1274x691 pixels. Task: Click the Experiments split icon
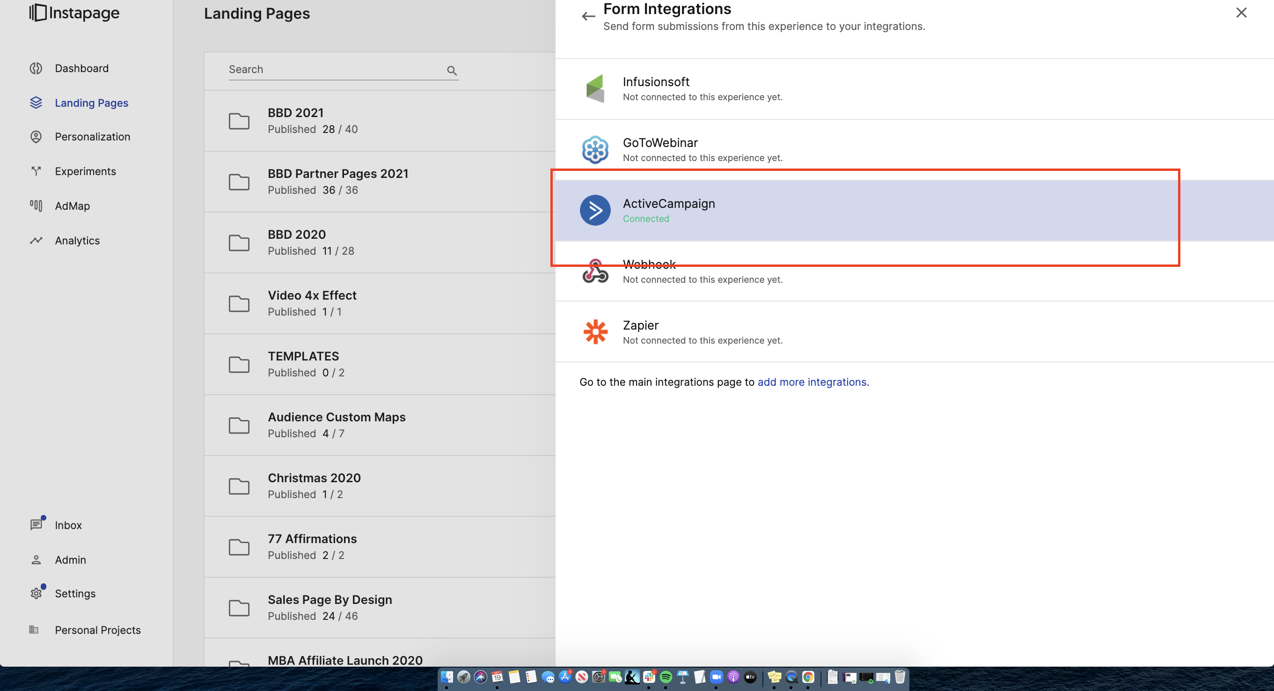pos(36,171)
